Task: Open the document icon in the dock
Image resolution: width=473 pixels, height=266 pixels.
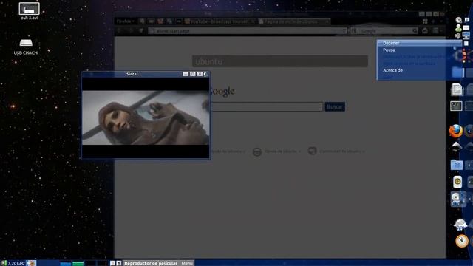Action: tap(457, 89)
